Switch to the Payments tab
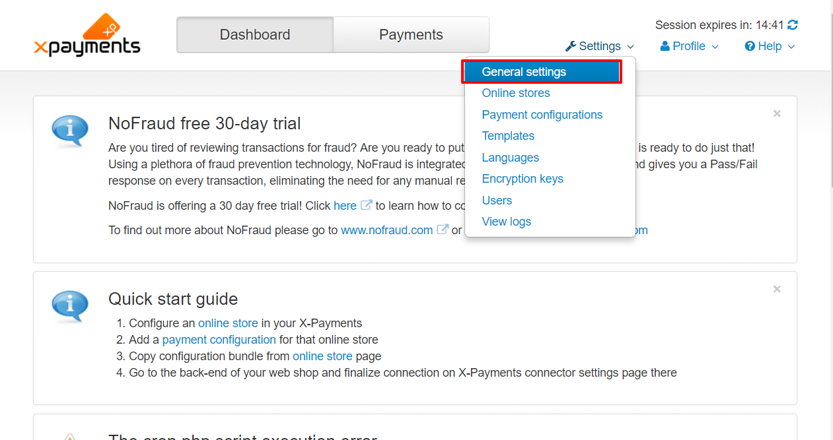Screen dimensions: 833x440 click(411, 35)
